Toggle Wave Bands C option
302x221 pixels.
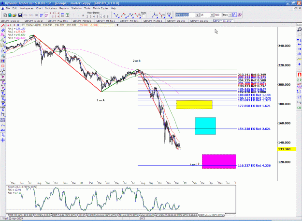click(101, 16)
